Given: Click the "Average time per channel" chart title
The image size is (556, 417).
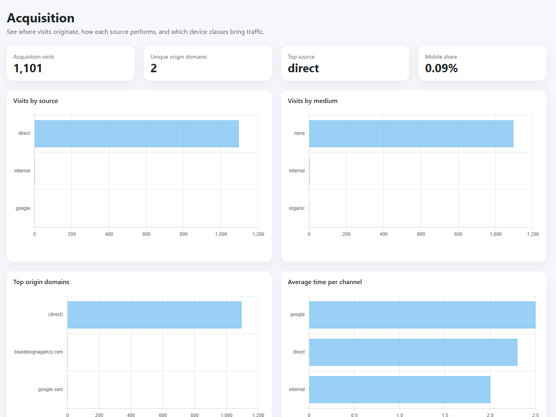Looking at the screenshot, I should [324, 282].
